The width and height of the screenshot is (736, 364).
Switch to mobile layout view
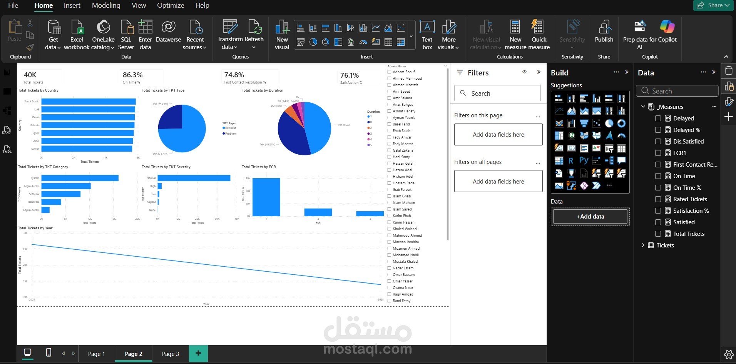(48, 353)
